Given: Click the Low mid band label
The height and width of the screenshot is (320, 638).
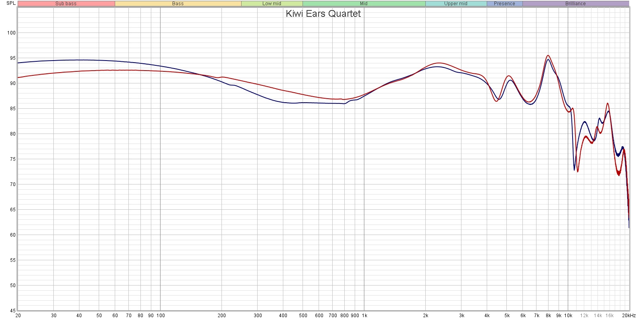Looking at the screenshot, I should tap(272, 4).
